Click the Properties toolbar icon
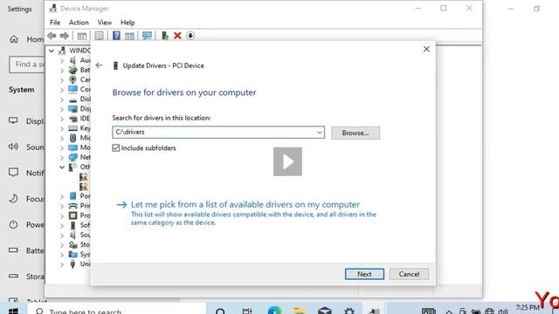 click(x=99, y=36)
